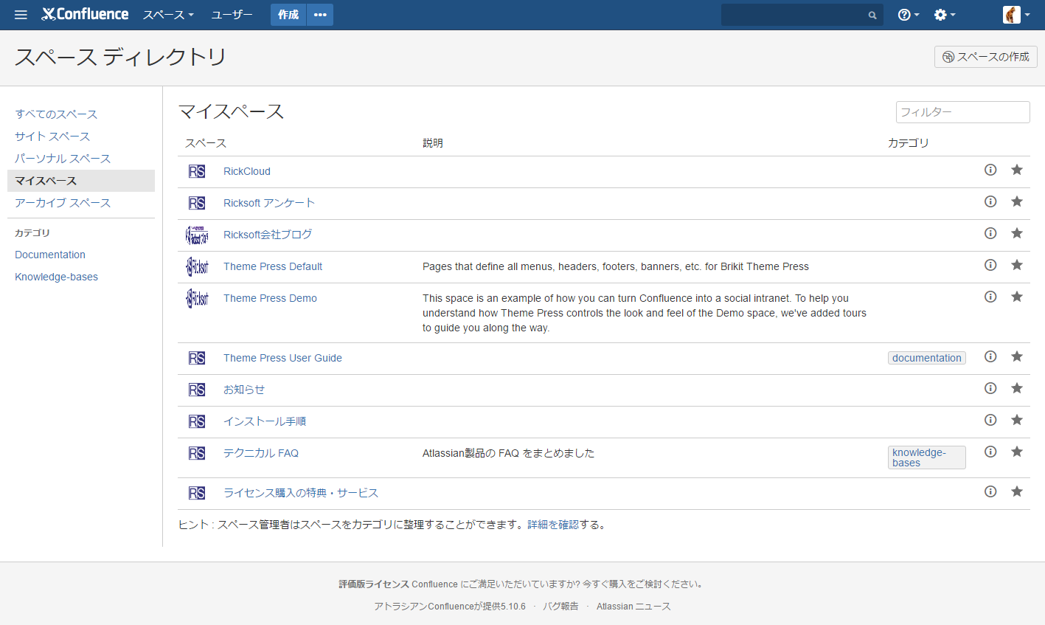Click the お知らせ RS space logo

click(x=197, y=390)
